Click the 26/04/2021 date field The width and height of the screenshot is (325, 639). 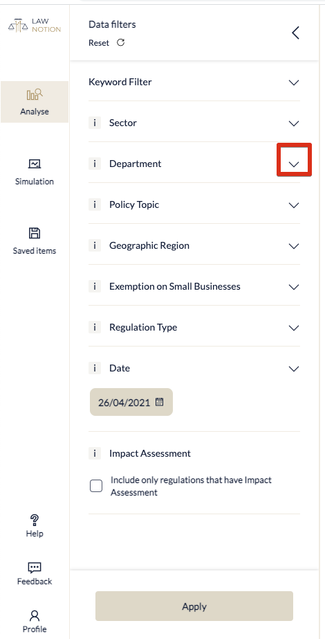pyautogui.click(x=131, y=402)
